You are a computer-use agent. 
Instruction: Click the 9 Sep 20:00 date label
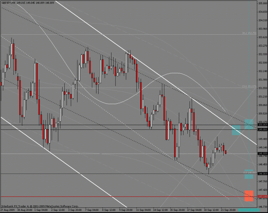coord(126,210)
